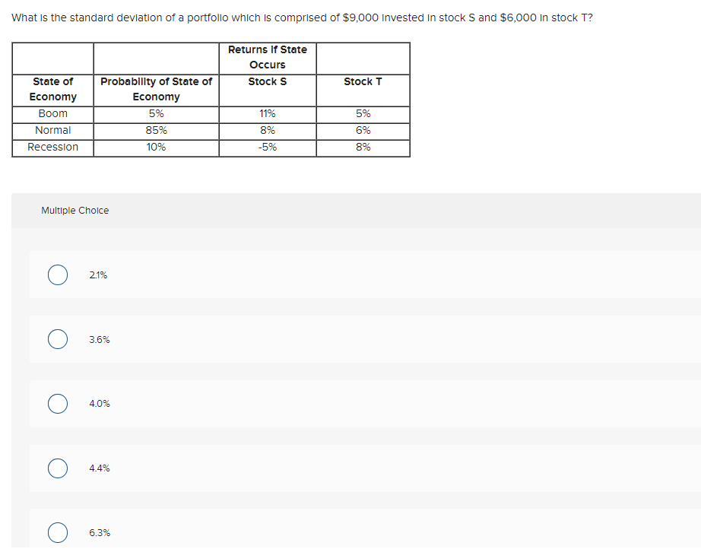
Task: Select the 6.3% radio button
Action: pos(57,532)
